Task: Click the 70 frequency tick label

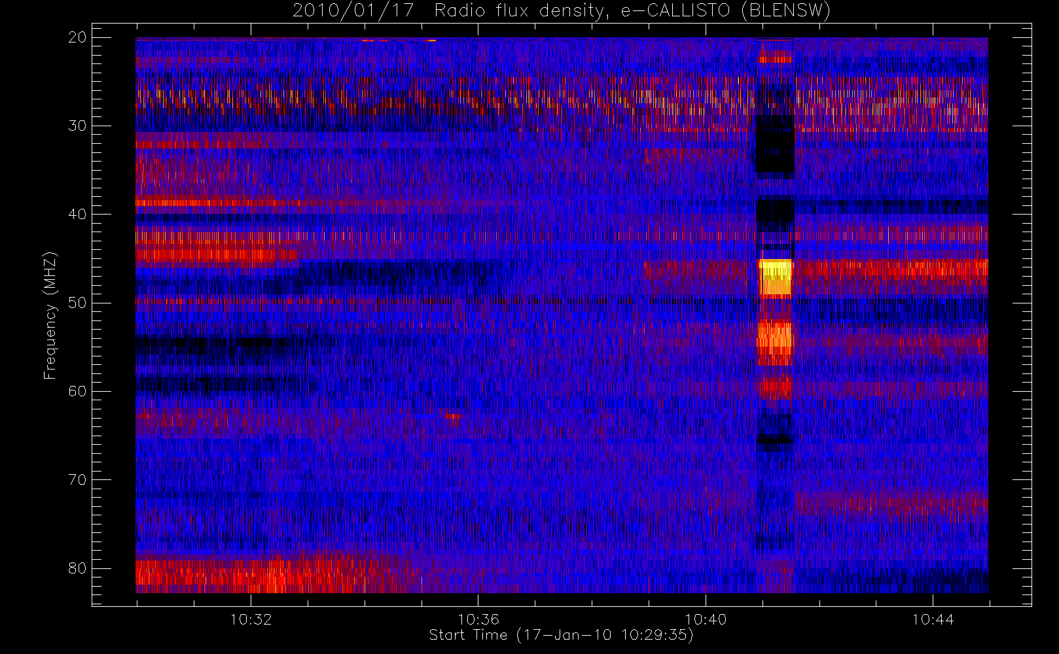Action: point(77,479)
